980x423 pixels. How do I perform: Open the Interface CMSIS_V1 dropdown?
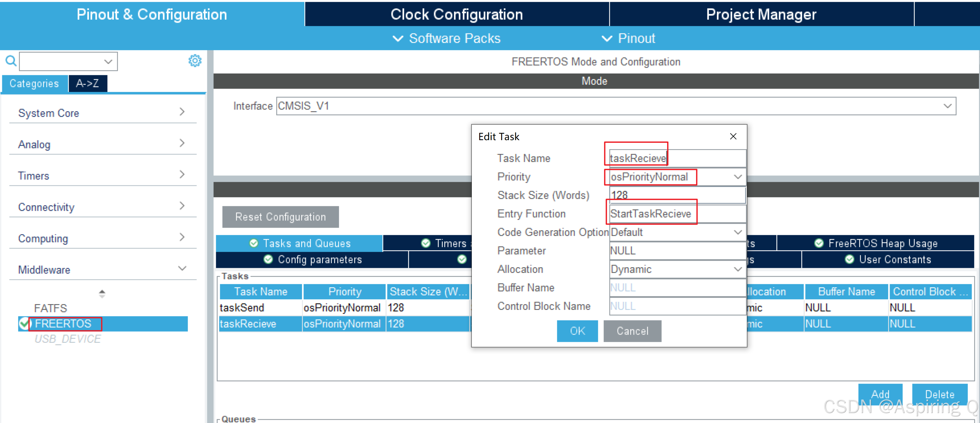point(948,106)
